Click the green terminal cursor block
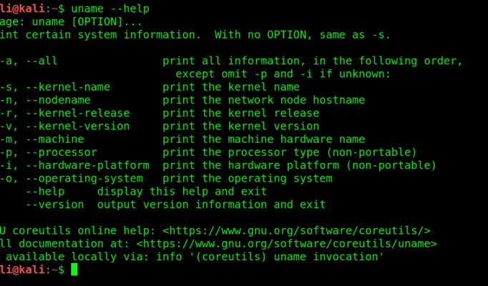This screenshot has height=286, width=488. pyautogui.click(x=74, y=270)
